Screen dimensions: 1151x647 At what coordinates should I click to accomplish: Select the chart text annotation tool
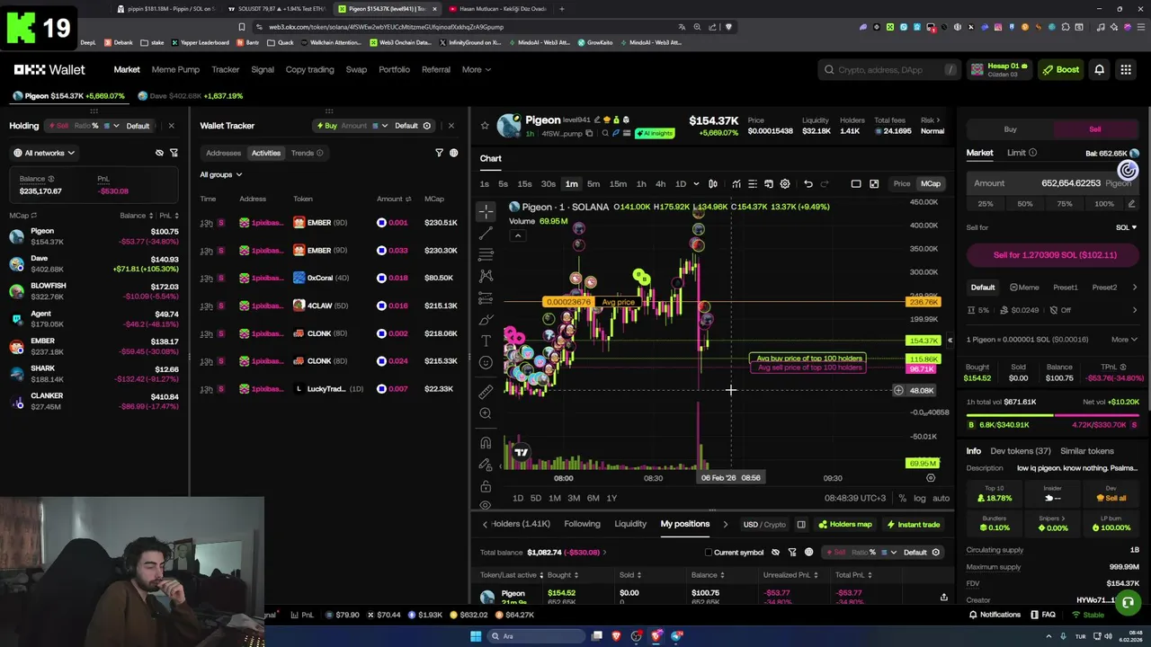486,341
